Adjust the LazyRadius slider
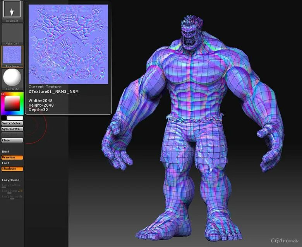This screenshot has height=247, width=302. pos(12,186)
